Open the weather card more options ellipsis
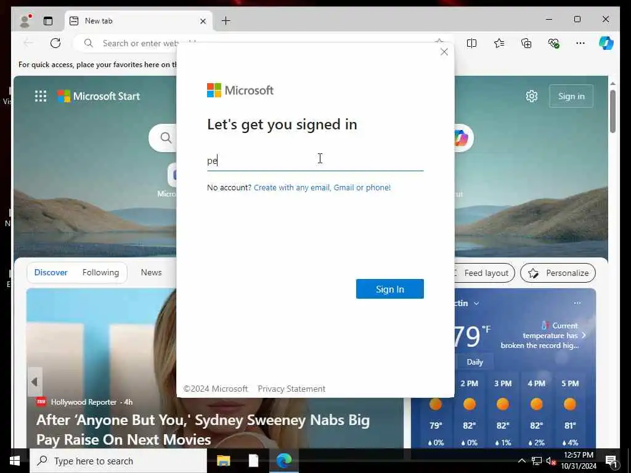Screen dimensions: 631x473 577,303
